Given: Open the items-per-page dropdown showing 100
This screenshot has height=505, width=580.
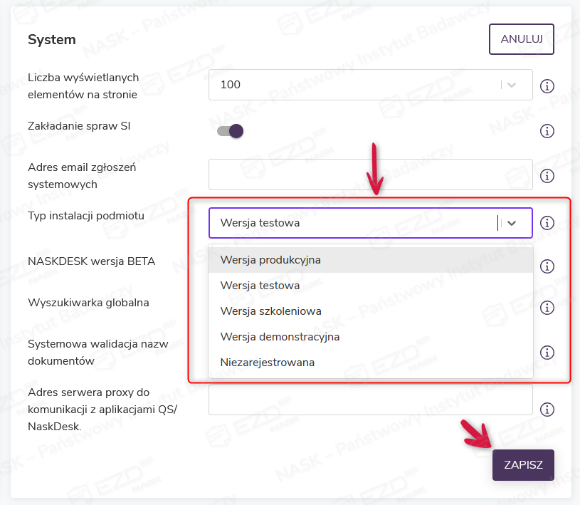Looking at the screenshot, I should tap(370, 85).
